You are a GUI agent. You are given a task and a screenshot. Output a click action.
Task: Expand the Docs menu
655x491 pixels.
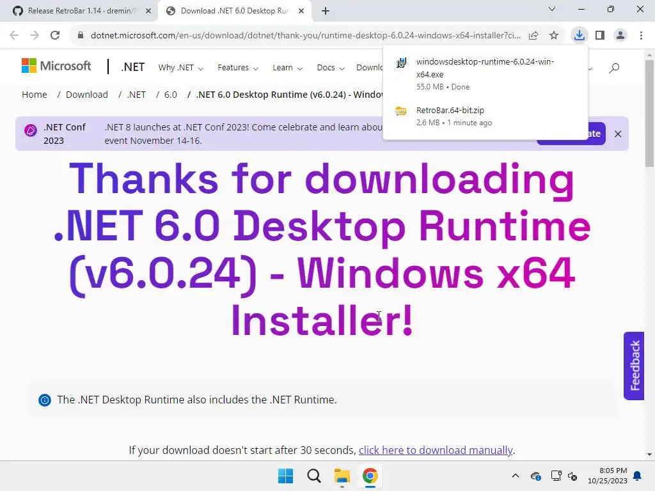pos(331,68)
